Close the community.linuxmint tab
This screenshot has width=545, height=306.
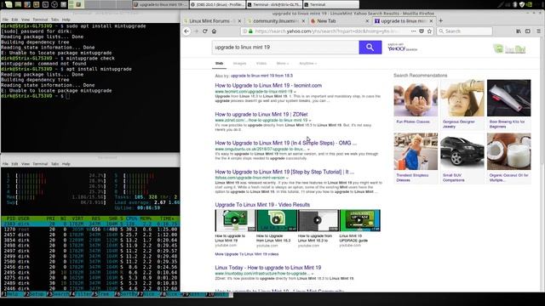pos(303,21)
